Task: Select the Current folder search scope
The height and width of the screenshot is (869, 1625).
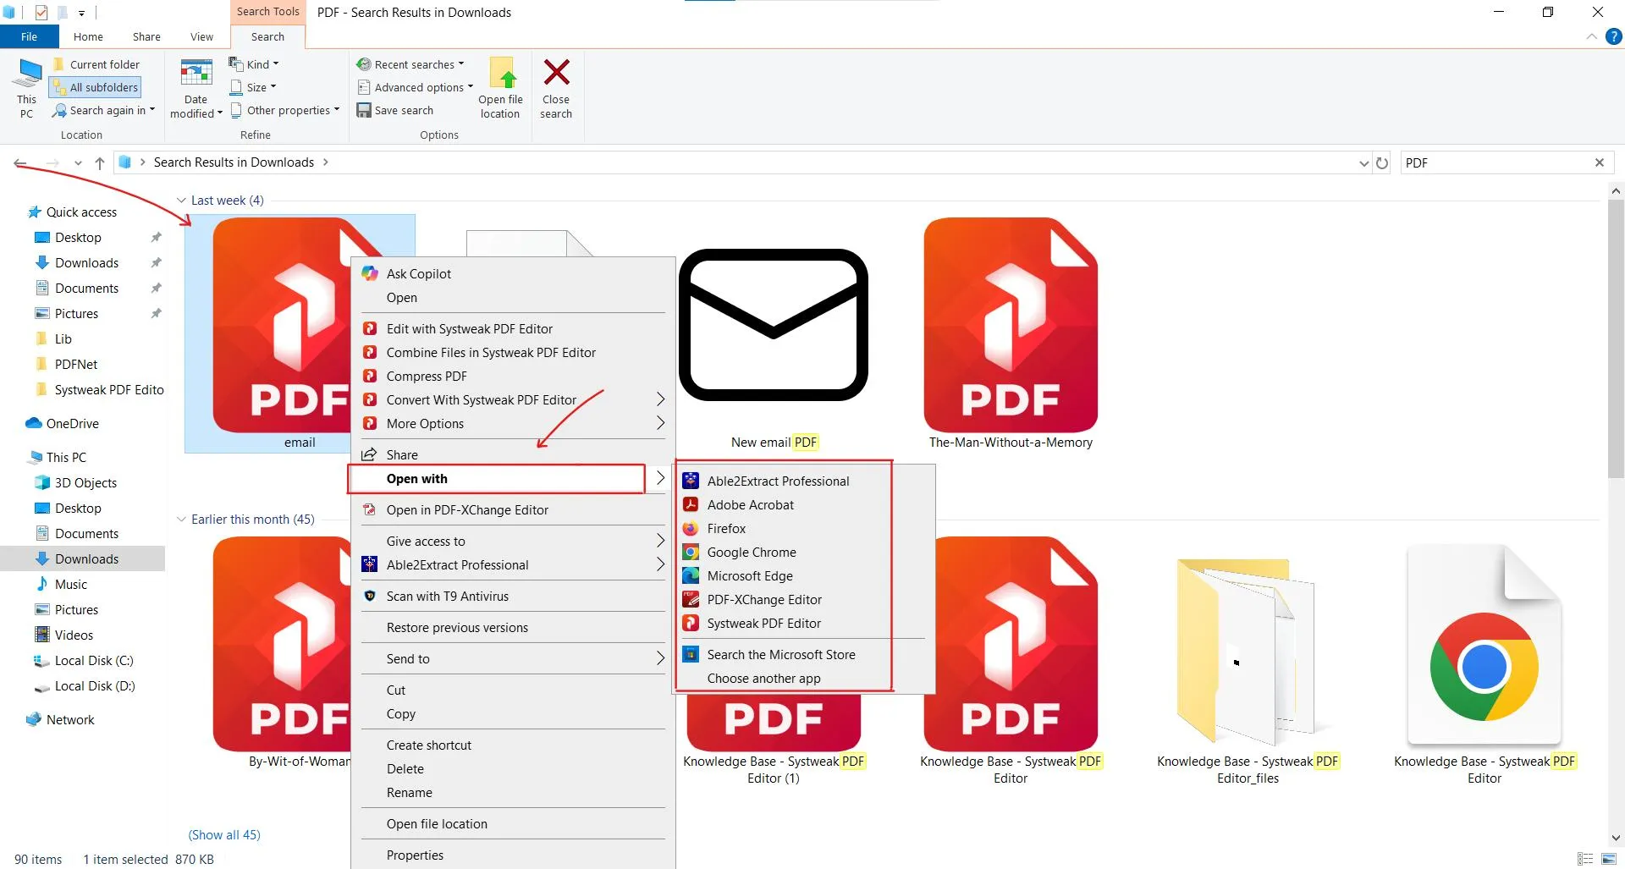Action: 96,64
